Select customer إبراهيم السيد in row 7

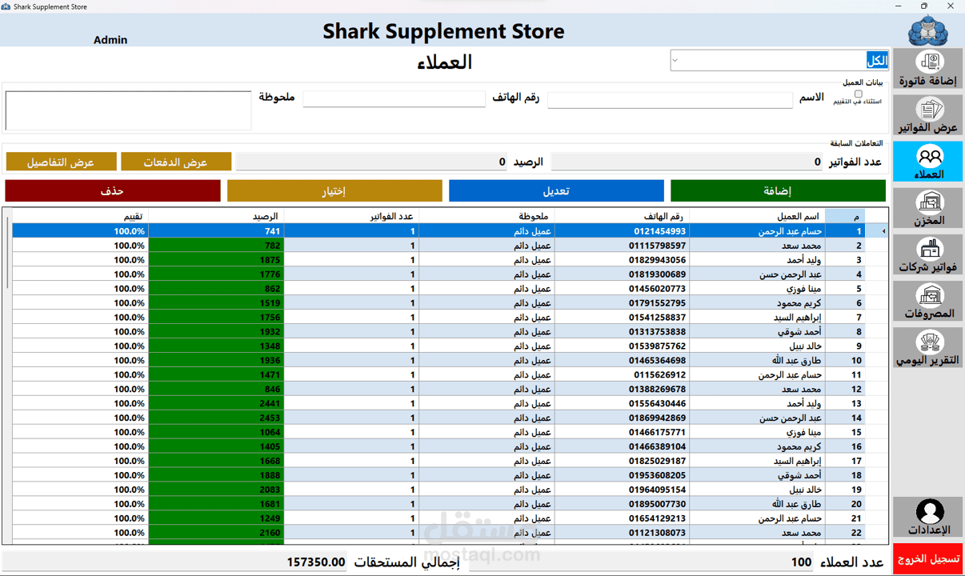click(x=757, y=318)
